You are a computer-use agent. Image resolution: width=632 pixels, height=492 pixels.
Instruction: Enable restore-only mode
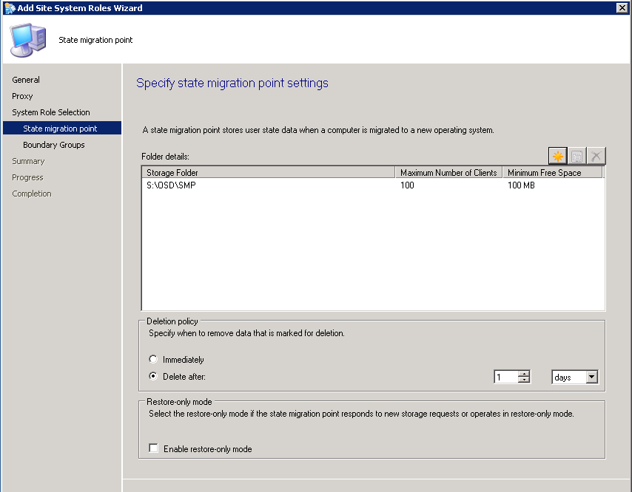click(x=153, y=448)
